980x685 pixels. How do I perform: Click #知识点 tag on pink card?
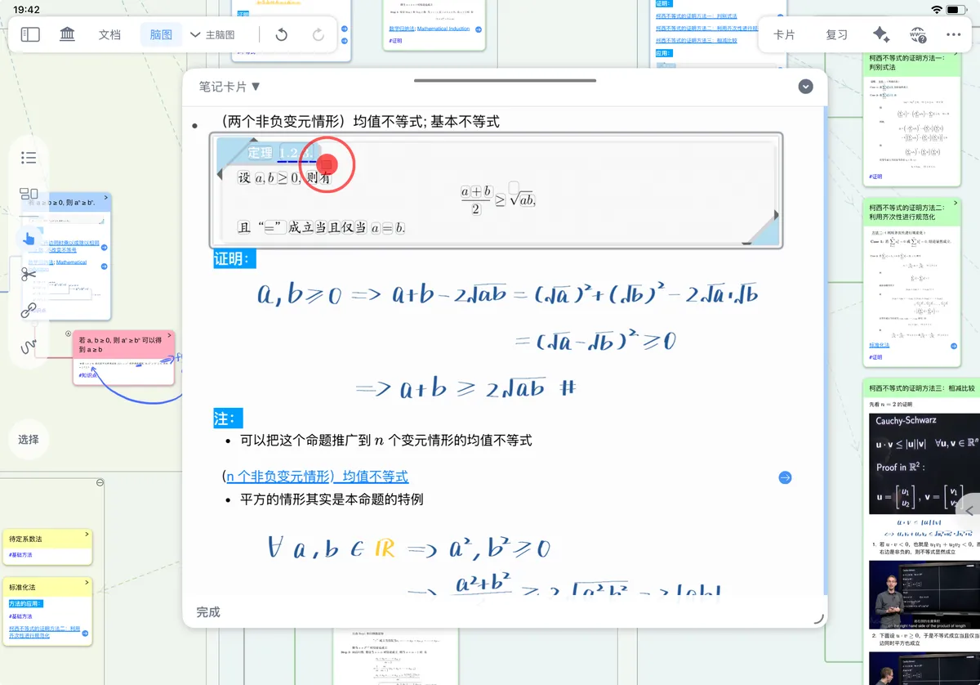click(87, 374)
